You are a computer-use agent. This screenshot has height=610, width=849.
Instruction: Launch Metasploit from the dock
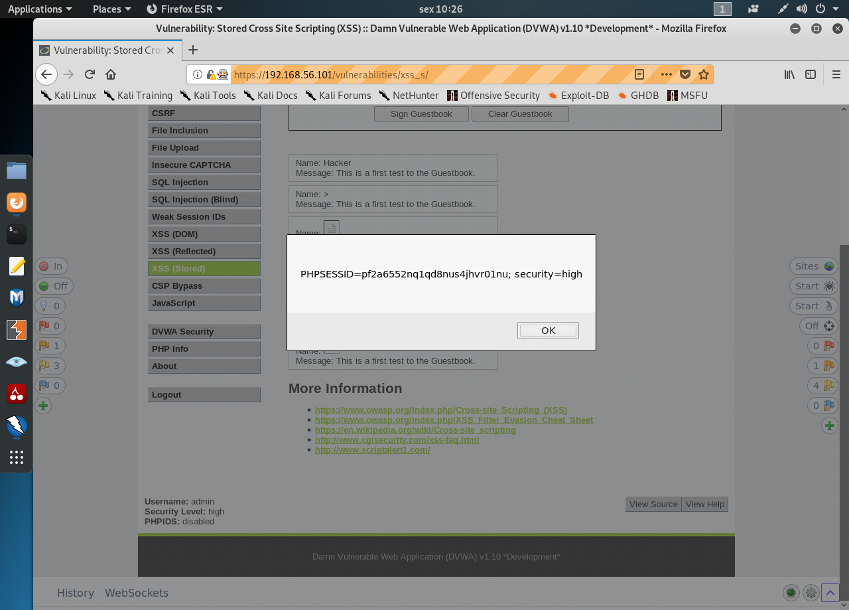(x=17, y=298)
